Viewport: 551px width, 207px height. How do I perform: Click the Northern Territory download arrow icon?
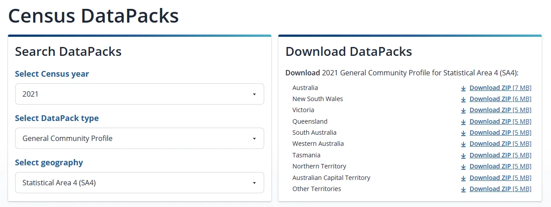click(463, 167)
